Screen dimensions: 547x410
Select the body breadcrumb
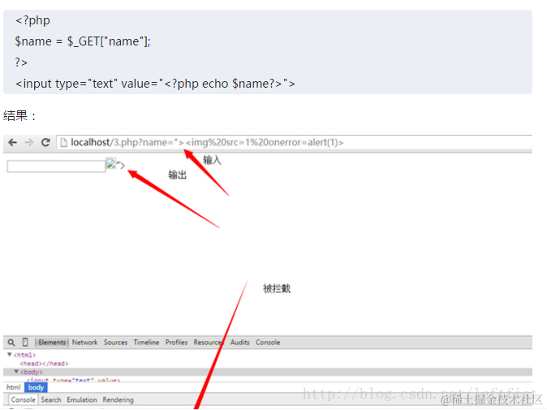[x=36, y=387]
